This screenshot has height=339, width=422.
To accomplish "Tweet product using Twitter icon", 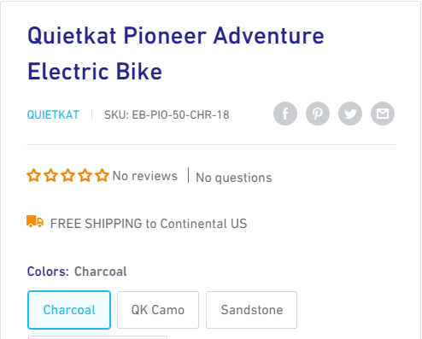I will [x=350, y=114].
